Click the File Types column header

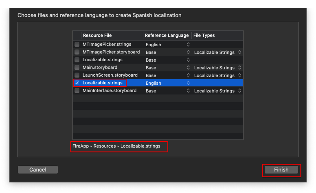tap(204, 35)
